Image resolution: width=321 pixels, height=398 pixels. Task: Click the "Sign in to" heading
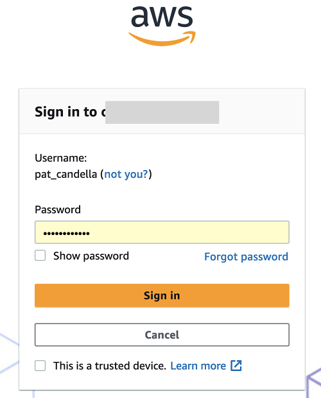[x=66, y=112]
